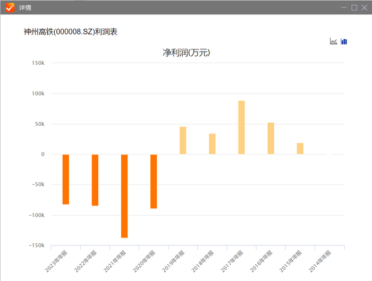Minimize the 详情 window
This screenshot has height=281, width=372.
344,7
